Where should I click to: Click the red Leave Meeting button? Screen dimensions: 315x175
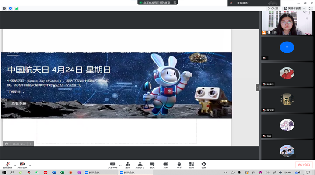pos(304,164)
